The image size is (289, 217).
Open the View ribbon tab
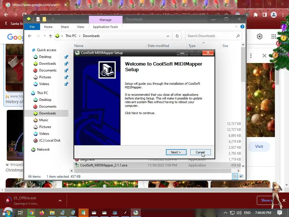[x=80, y=27]
